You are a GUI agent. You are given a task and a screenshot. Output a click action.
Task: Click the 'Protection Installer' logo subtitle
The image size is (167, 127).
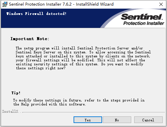click(144, 23)
